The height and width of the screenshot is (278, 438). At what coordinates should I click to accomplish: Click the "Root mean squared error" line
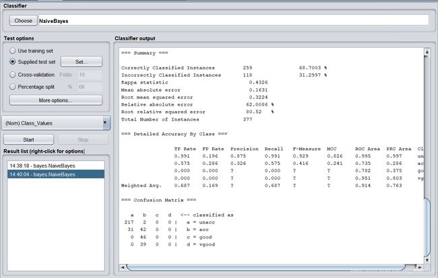click(195, 97)
